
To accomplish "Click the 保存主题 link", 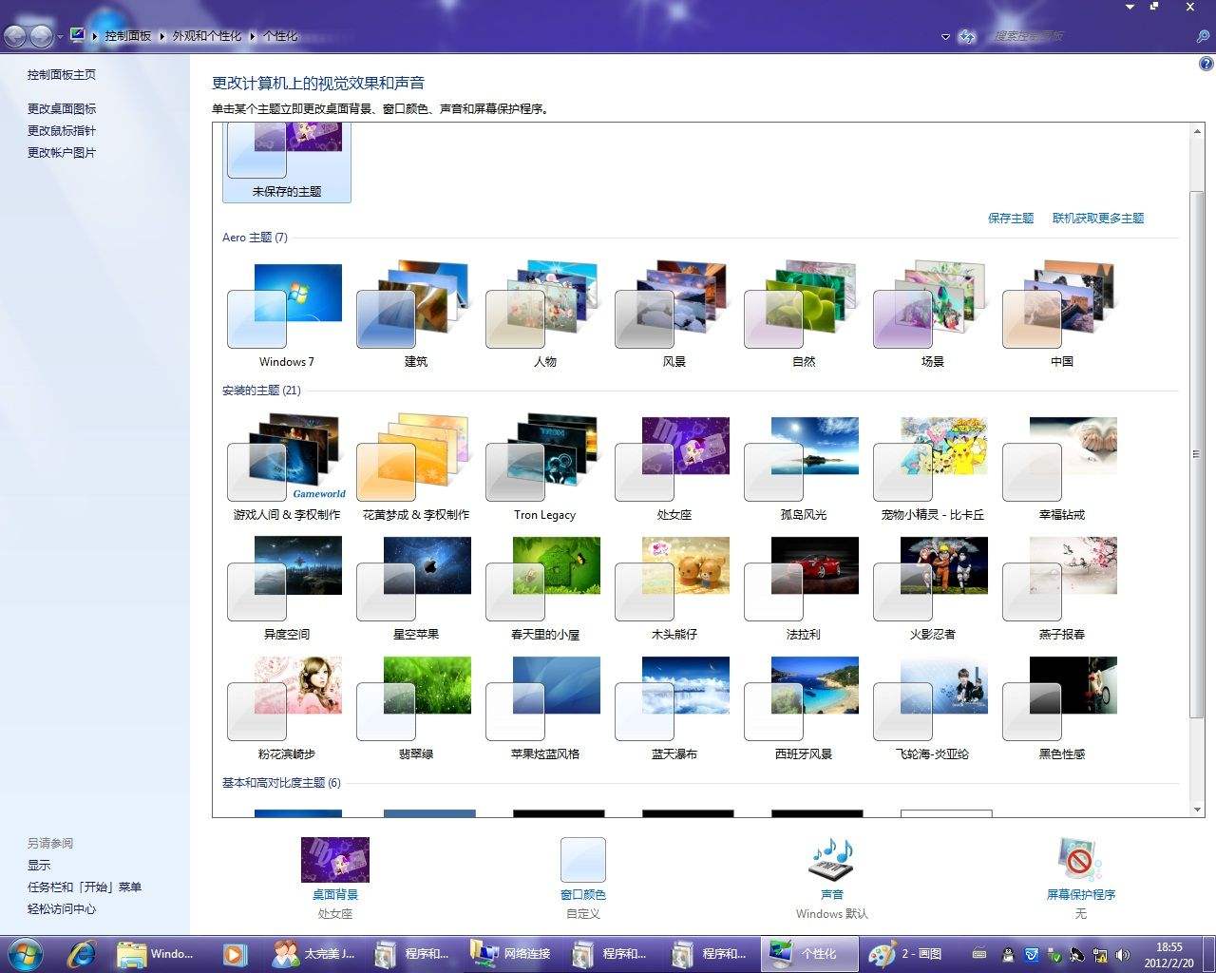I will [1010, 218].
